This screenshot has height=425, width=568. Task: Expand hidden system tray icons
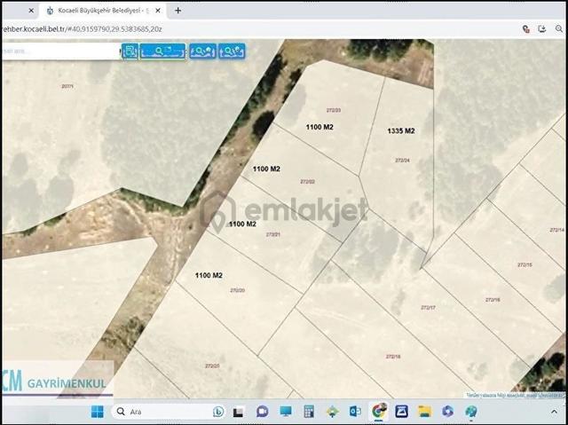coord(554,412)
